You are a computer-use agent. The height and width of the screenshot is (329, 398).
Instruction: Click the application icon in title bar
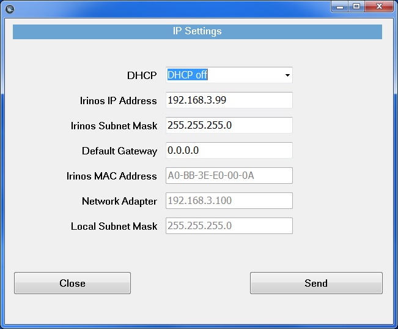pos(10,9)
